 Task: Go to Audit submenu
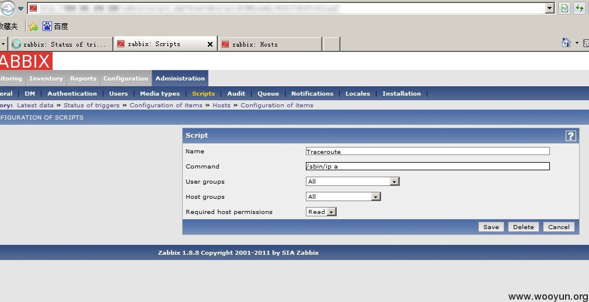[236, 93]
